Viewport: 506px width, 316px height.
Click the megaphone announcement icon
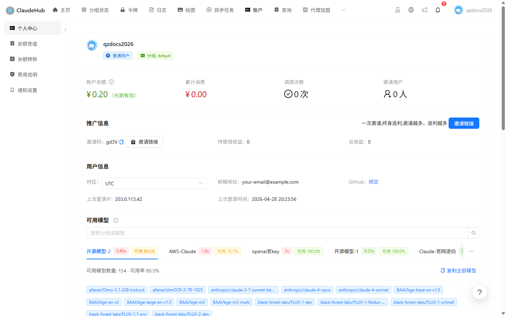click(x=424, y=10)
